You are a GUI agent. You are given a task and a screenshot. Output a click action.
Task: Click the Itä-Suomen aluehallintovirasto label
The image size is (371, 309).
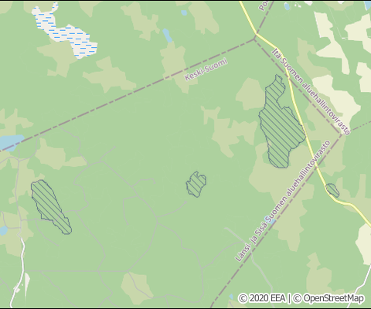[311, 91]
